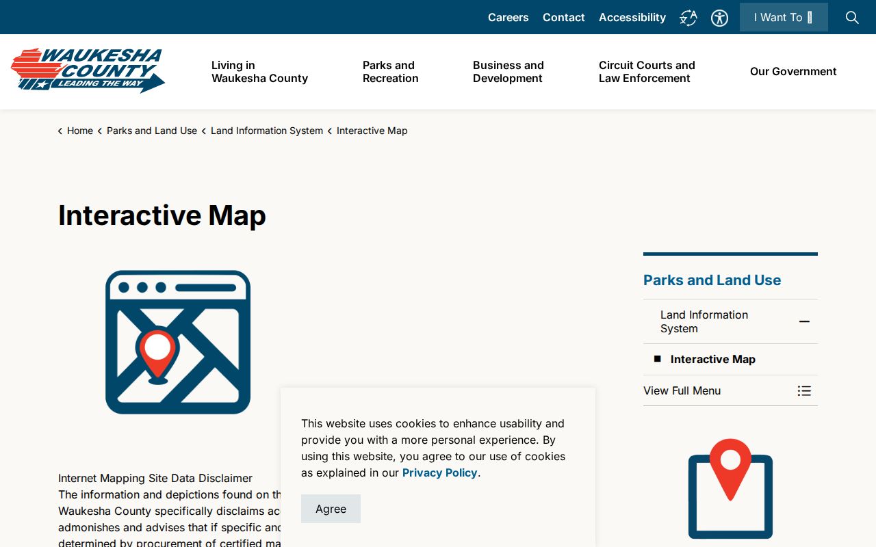
Task: Open Our Government menu
Action: (793, 71)
